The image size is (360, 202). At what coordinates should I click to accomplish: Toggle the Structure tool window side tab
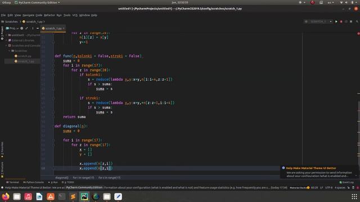pyautogui.click(x=2, y=169)
